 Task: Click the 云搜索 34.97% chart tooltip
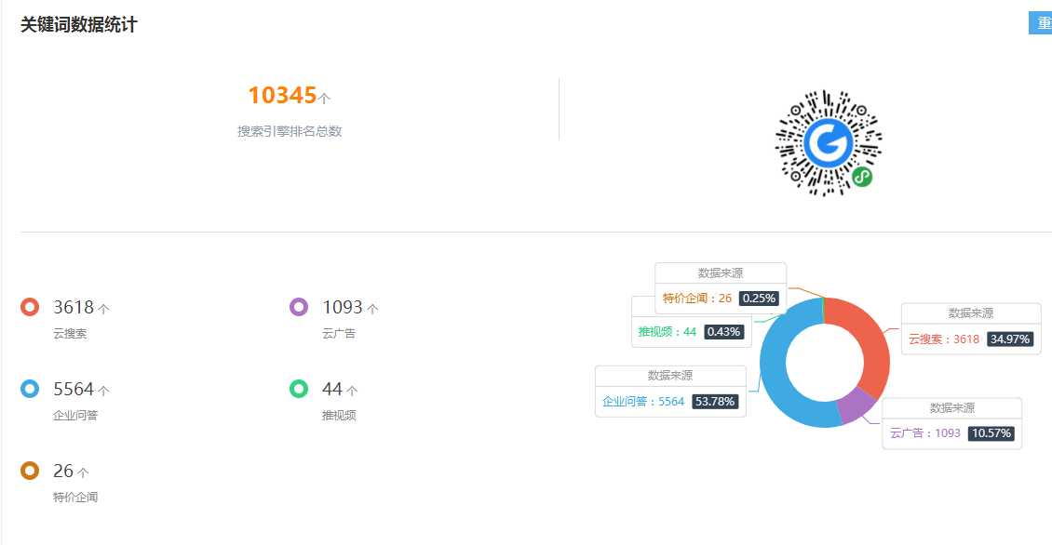pyautogui.click(x=971, y=328)
